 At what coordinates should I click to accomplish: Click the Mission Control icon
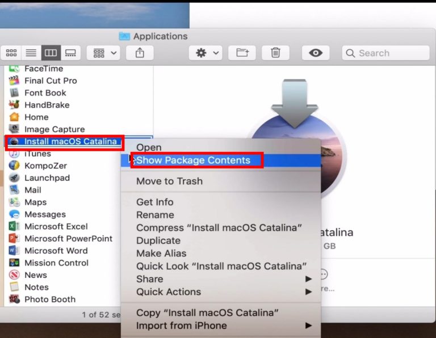(14, 263)
